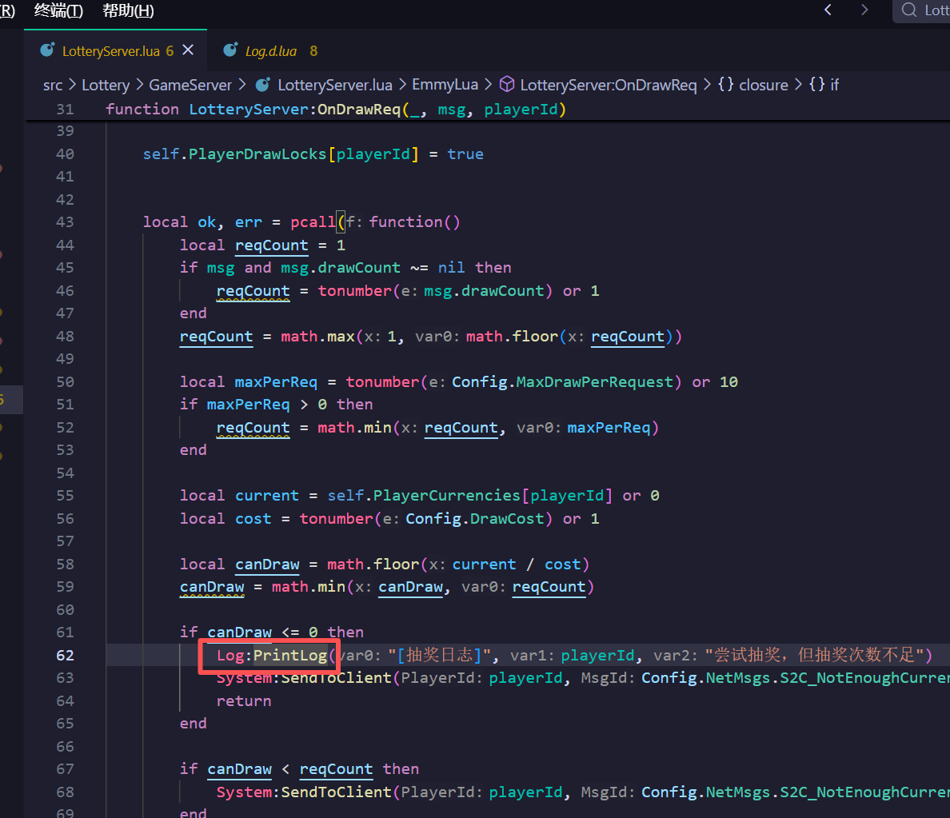Click the PrintLog method on line 62
The height and width of the screenshot is (818, 950).
290,656
